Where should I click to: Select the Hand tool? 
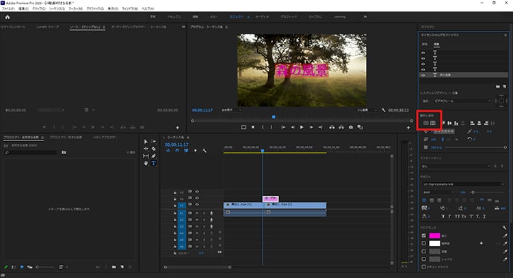point(146,163)
